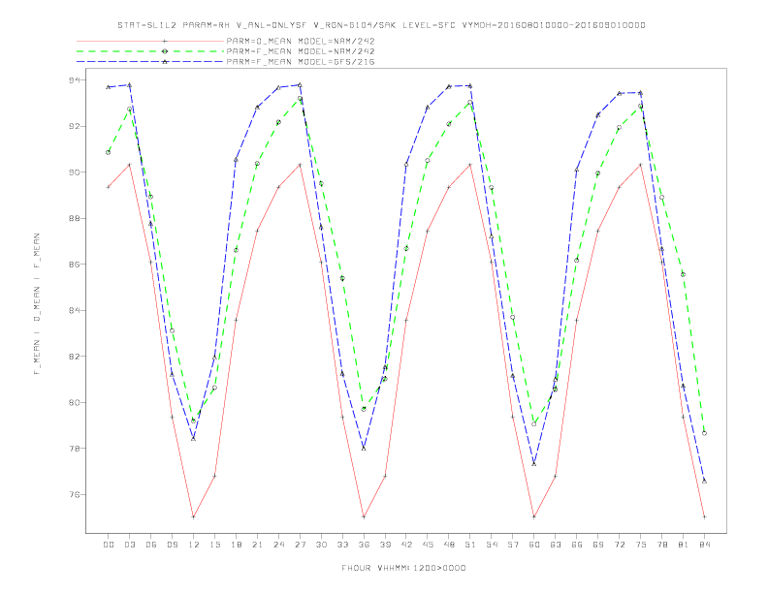The image size is (768, 593).
Task: Click the x-axis tick label 00
Action: point(109,545)
